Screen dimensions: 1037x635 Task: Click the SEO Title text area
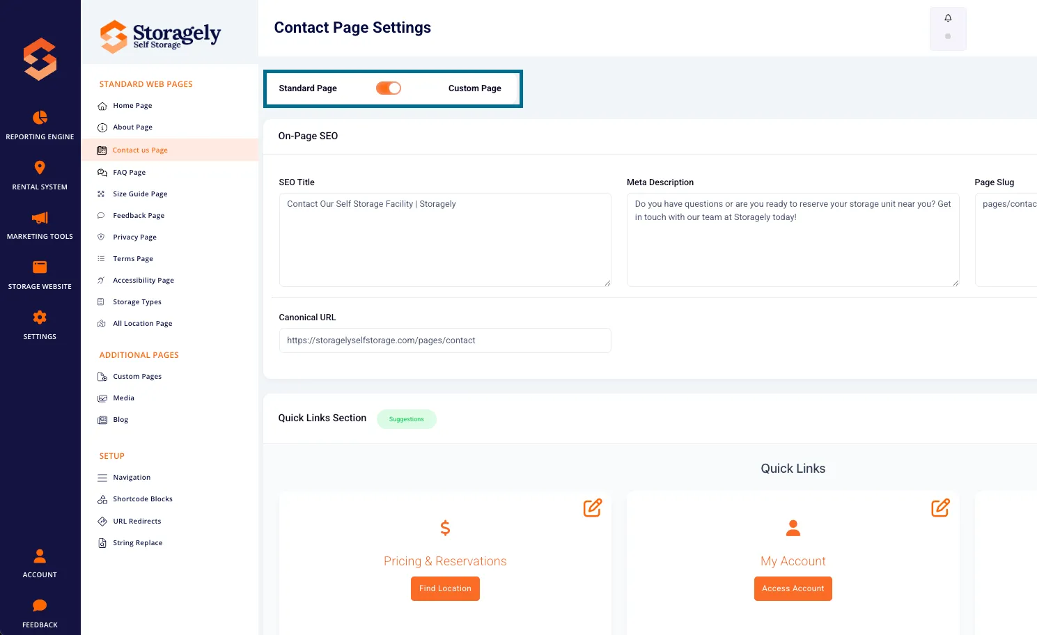[445, 240]
